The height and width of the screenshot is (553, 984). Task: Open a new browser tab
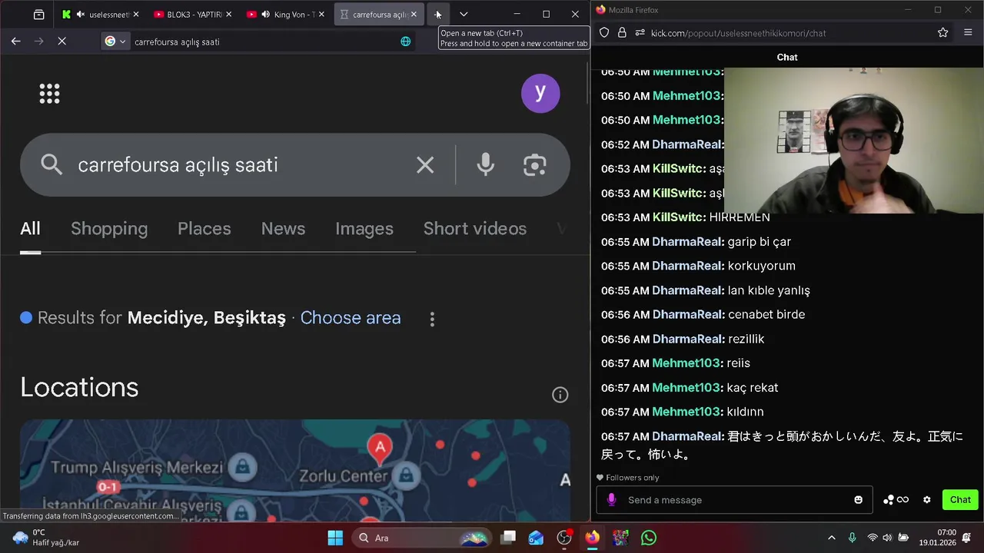coord(437,14)
